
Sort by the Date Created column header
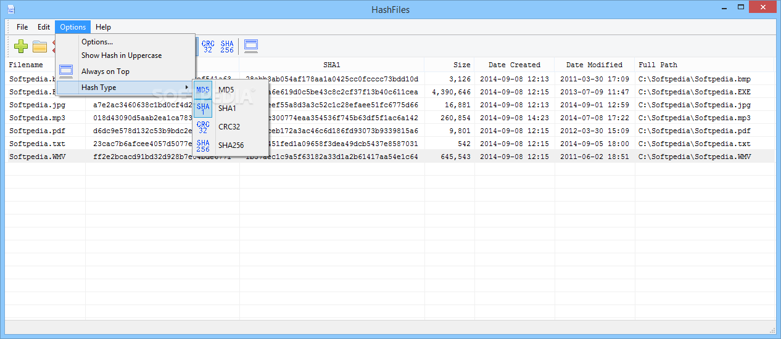point(514,65)
